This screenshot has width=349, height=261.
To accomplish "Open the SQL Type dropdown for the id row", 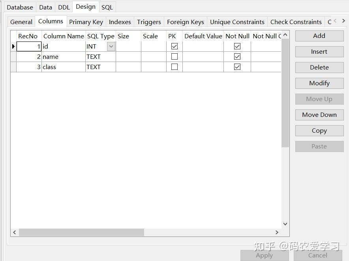I will point(110,46).
